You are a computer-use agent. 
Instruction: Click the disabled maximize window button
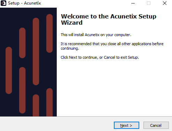pos(149,3)
